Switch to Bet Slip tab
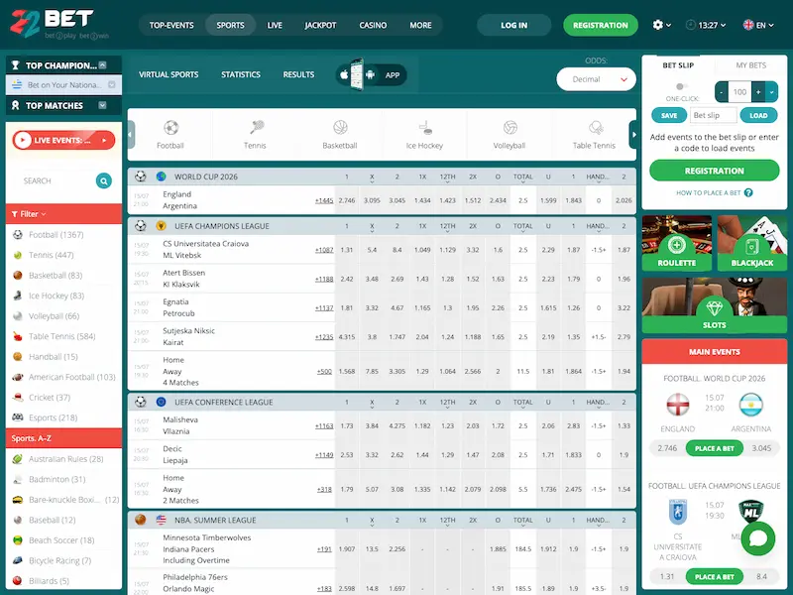The width and height of the screenshot is (793, 595). coord(678,65)
